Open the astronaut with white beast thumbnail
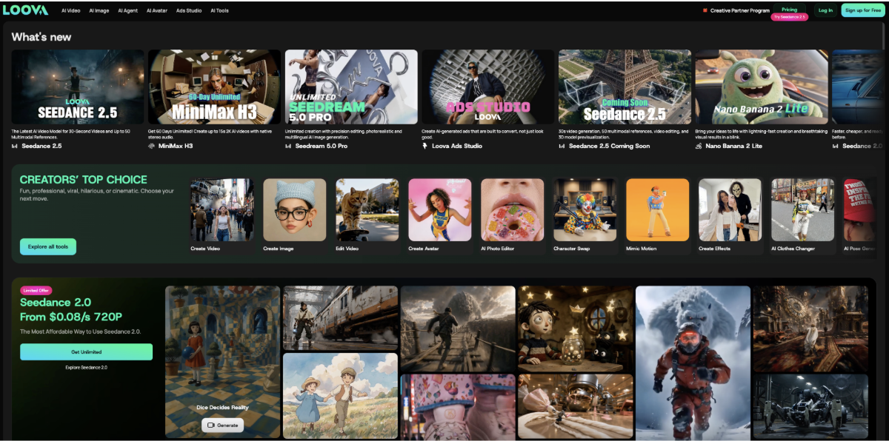 click(693, 363)
